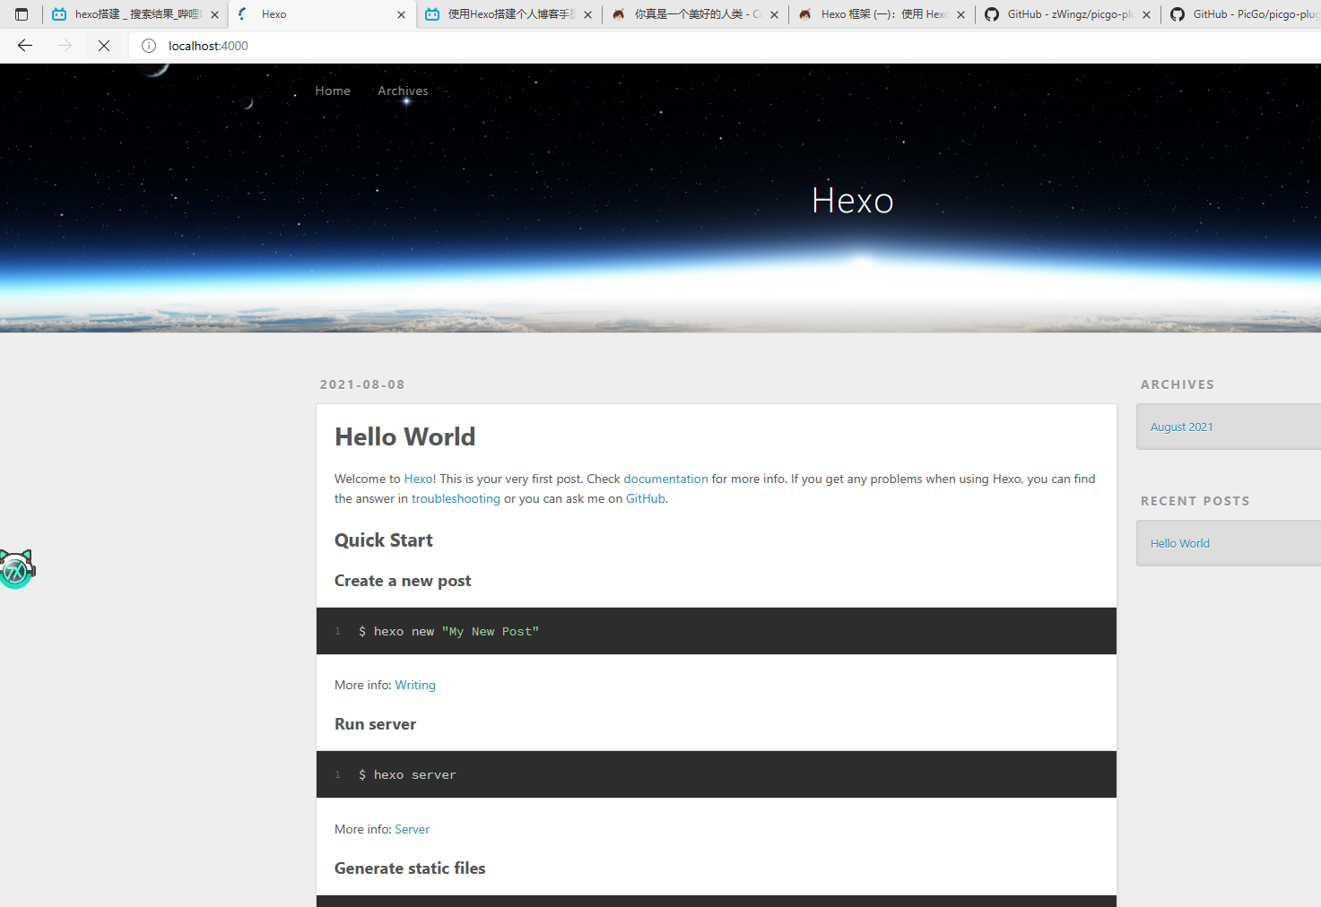Open the Server more info link
This screenshot has height=907, width=1321.
[x=413, y=829]
